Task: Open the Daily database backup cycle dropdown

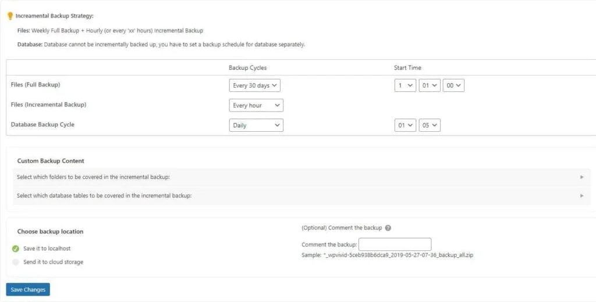Action: tap(256, 125)
